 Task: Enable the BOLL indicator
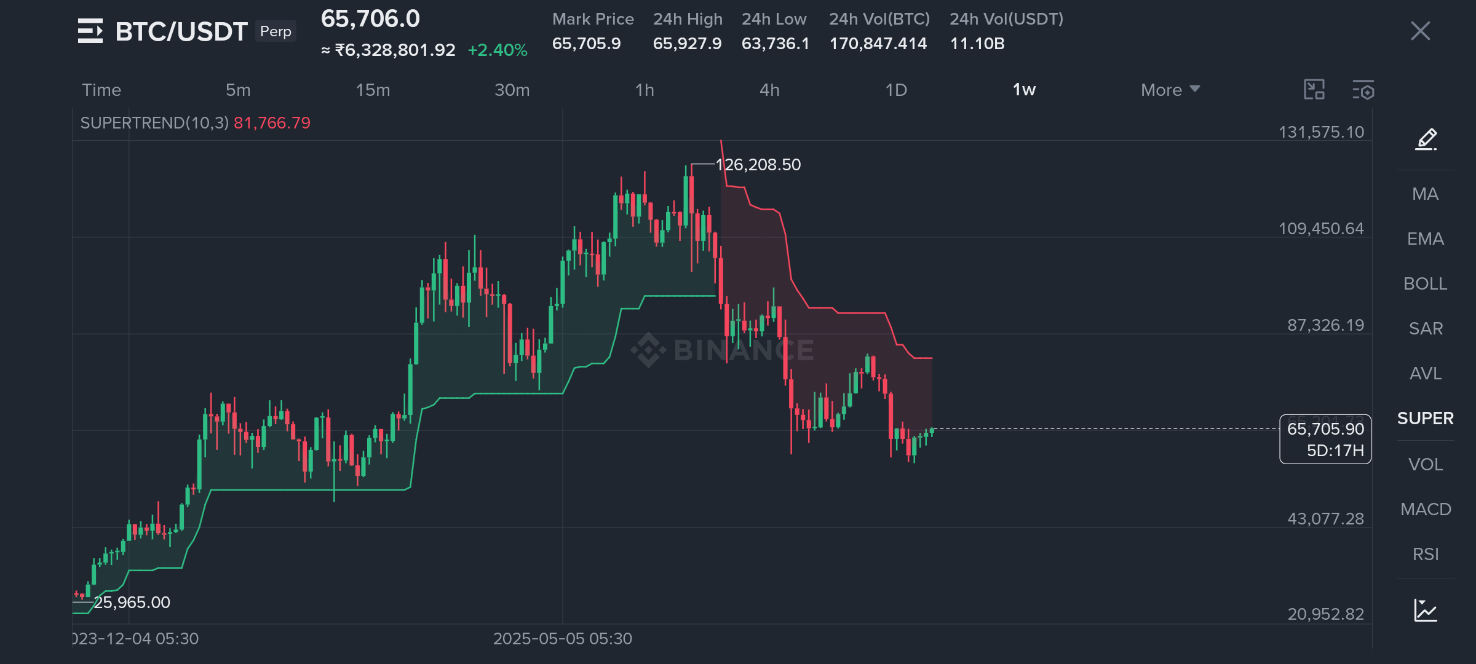1425,283
